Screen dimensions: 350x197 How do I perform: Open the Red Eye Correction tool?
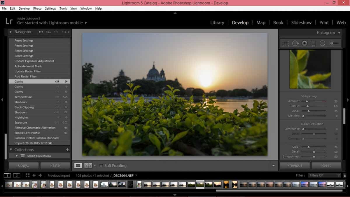point(304,43)
